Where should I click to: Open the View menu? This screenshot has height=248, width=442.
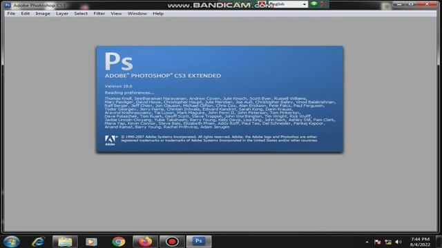(x=116, y=14)
